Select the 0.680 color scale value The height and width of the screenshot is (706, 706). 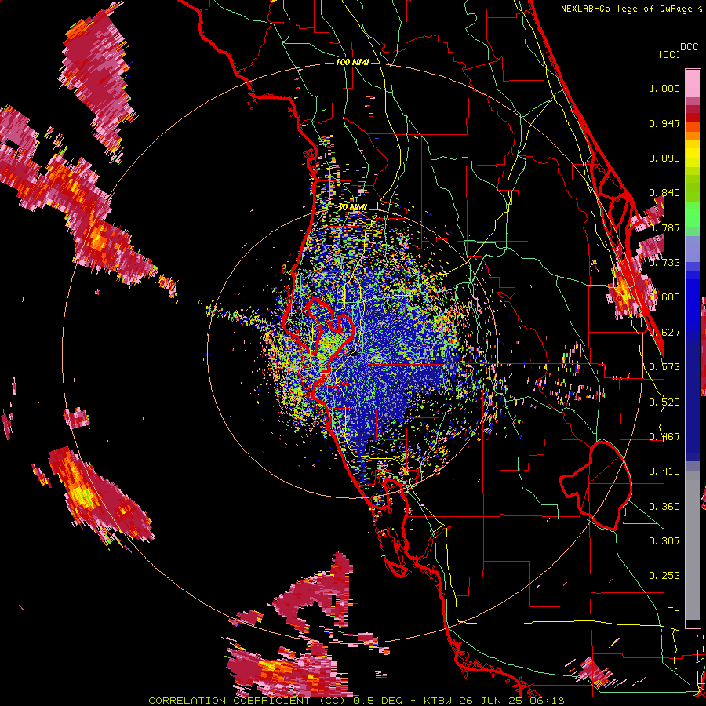664,297
